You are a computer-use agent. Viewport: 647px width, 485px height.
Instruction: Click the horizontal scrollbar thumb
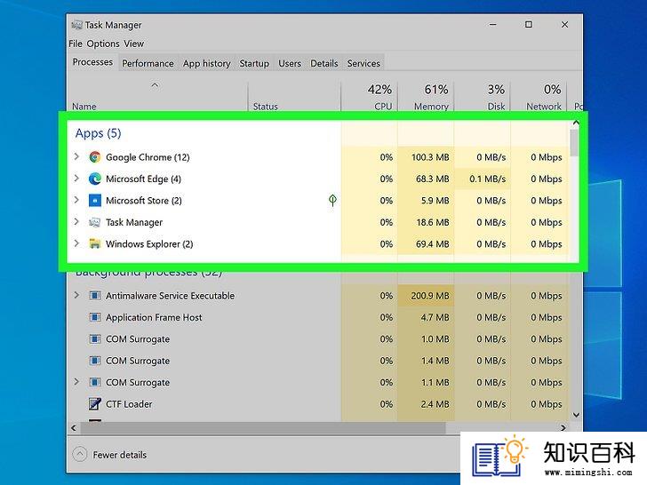click(x=263, y=427)
